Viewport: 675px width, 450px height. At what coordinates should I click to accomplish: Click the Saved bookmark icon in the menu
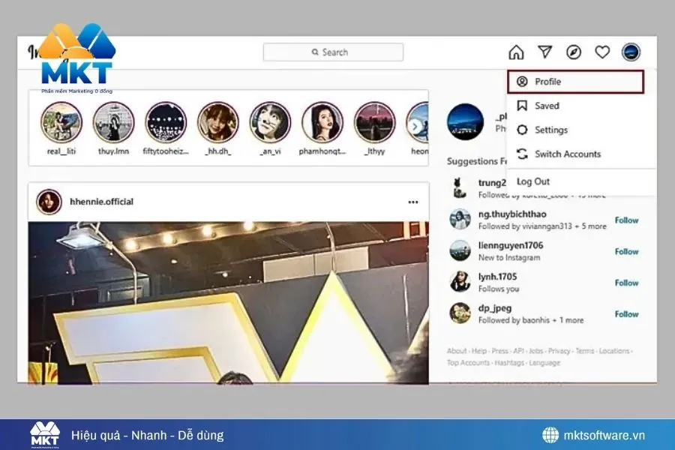[x=521, y=106]
